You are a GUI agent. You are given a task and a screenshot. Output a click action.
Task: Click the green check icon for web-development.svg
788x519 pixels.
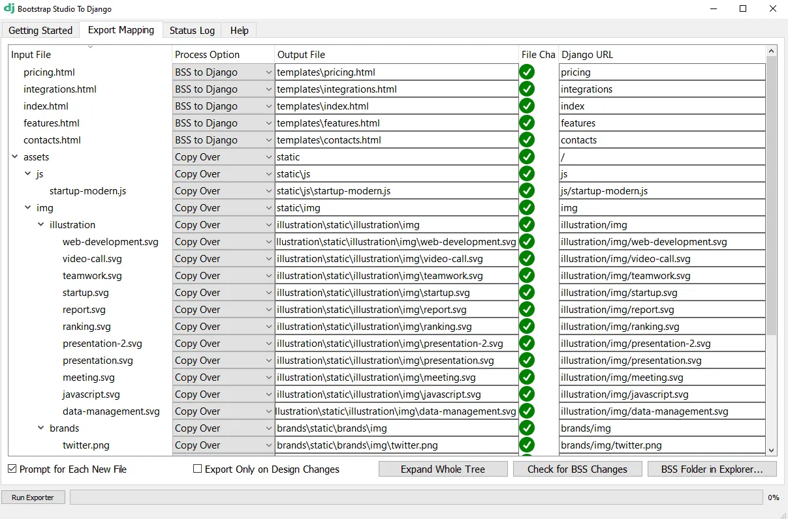(x=527, y=241)
